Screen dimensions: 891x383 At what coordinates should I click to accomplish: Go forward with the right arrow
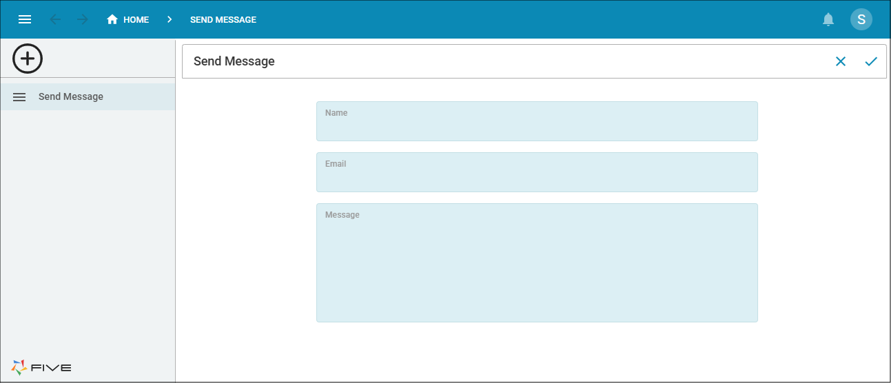pos(83,19)
